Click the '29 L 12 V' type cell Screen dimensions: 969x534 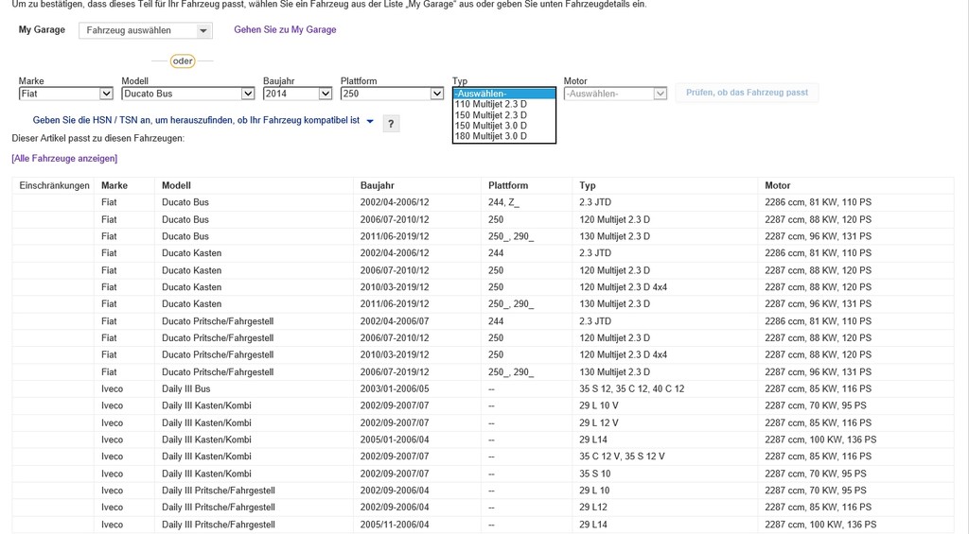[x=599, y=422]
